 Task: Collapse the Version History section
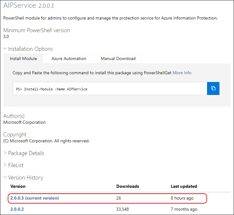coord(23,178)
